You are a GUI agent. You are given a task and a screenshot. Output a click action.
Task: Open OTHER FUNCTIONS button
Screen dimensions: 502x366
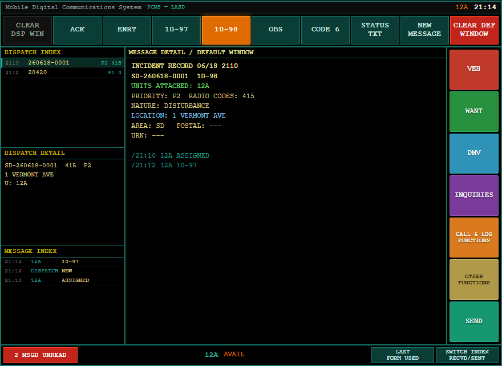coord(474,279)
